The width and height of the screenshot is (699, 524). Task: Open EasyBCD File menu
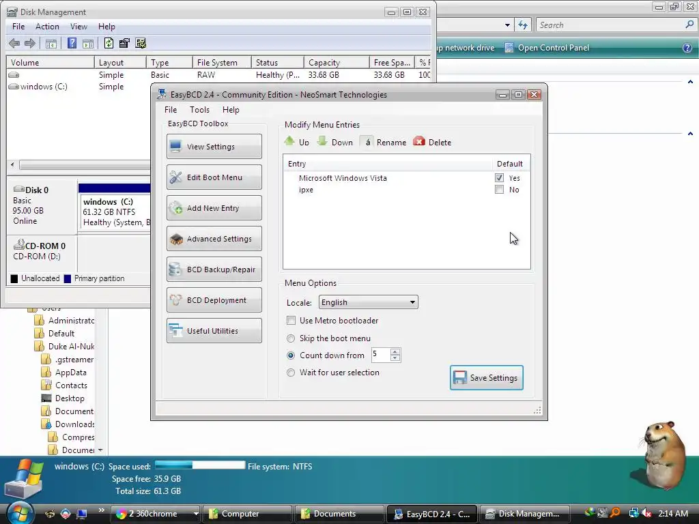170,110
